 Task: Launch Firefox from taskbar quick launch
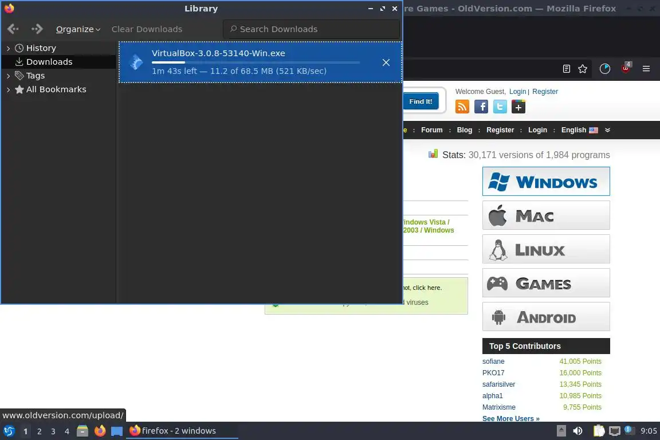[100, 431]
